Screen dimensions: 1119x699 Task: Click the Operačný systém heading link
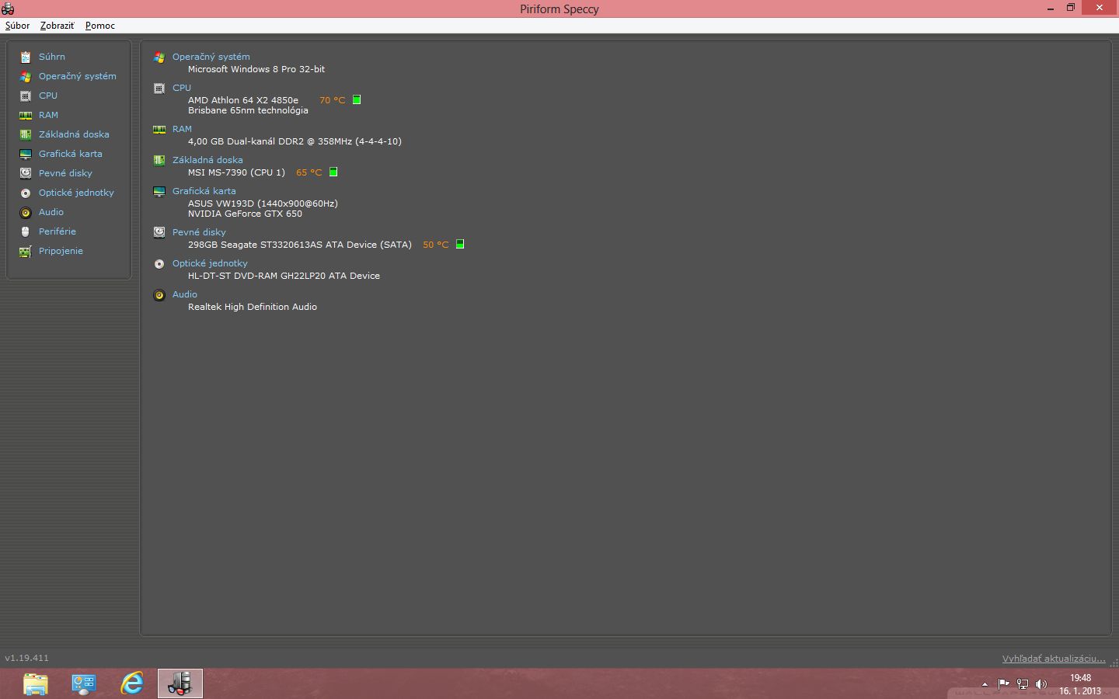[x=211, y=57]
